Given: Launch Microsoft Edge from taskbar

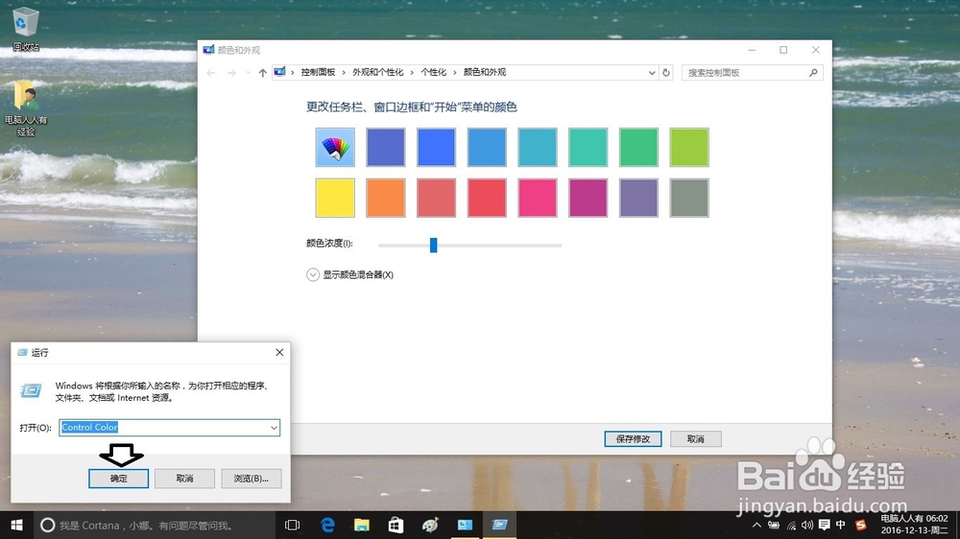Looking at the screenshot, I should click(x=327, y=525).
